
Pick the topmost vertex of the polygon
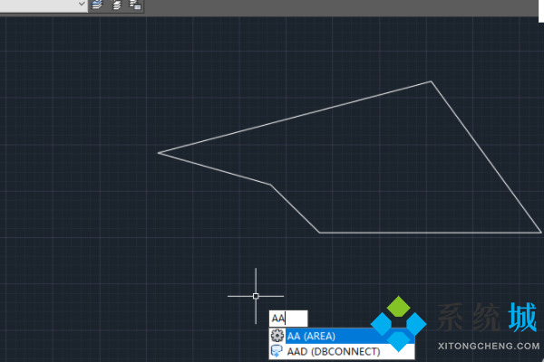click(x=431, y=82)
